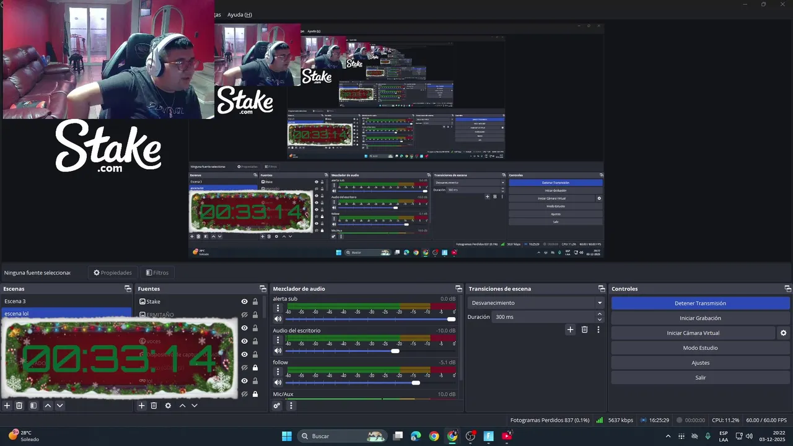Image resolution: width=793 pixels, height=446 pixels.
Task: Delete the selected scene with trash icon
Action: pyautogui.click(x=19, y=406)
